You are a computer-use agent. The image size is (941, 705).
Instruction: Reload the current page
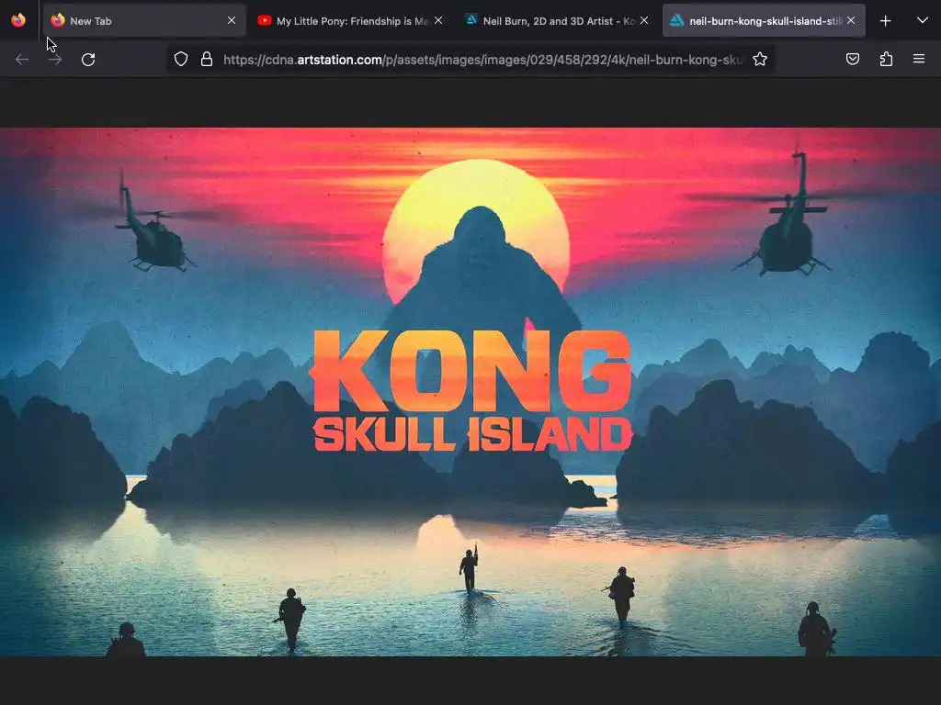coord(88,60)
